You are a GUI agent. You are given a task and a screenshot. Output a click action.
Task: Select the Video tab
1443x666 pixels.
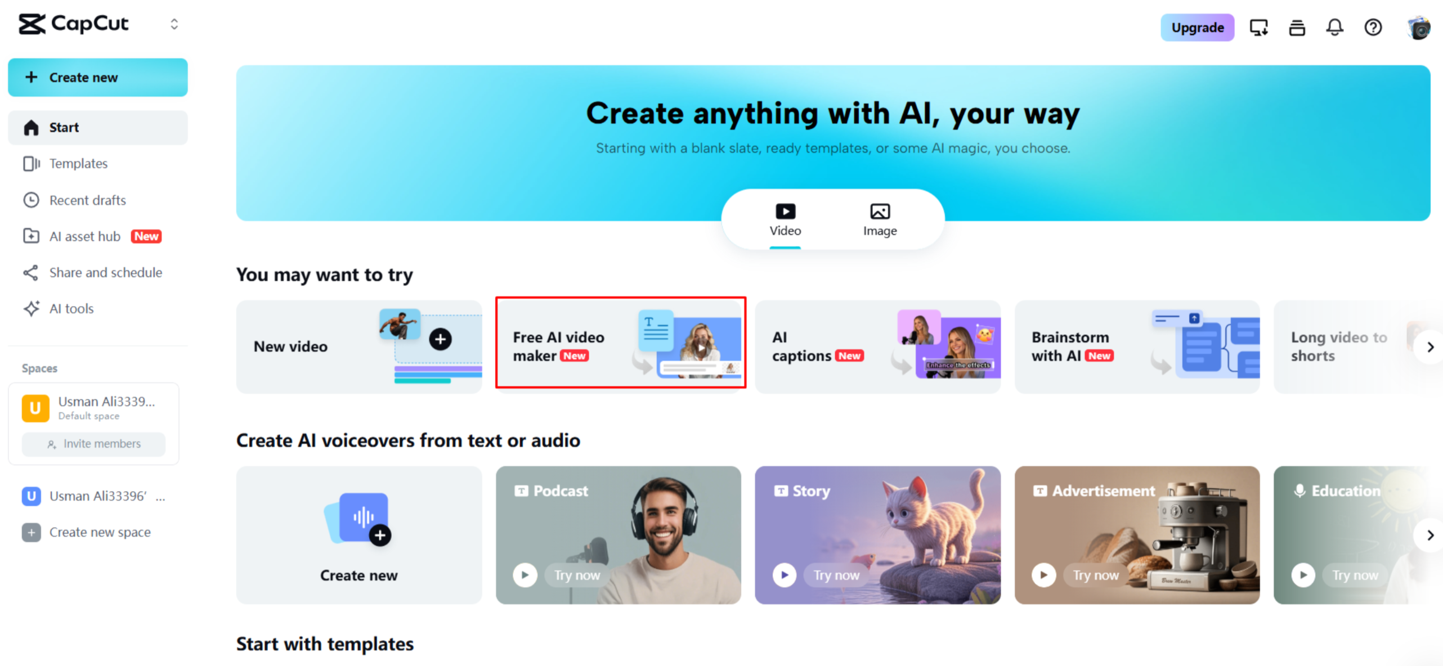(x=785, y=220)
